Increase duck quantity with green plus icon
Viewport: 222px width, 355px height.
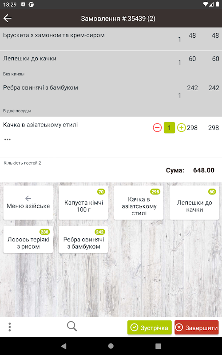[181, 128]
